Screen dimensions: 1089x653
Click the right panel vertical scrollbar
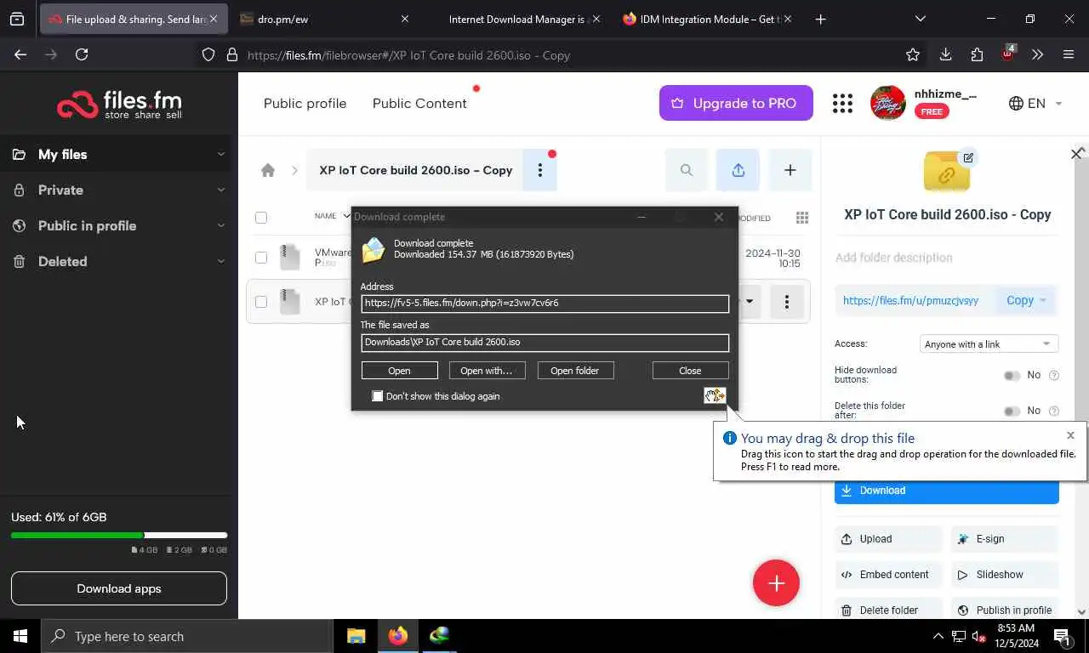1081,383
